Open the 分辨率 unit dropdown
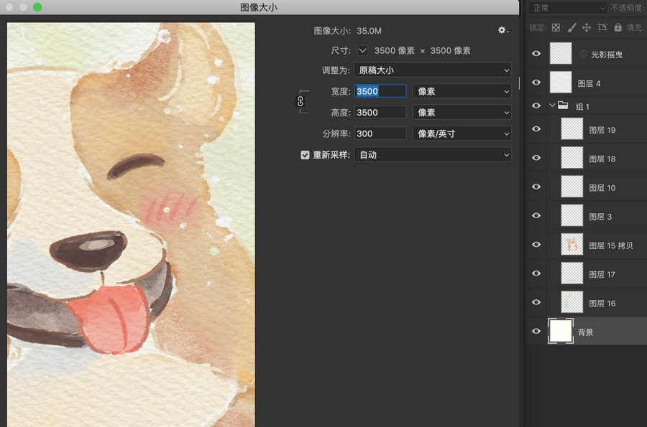 (x=462, y=133)
